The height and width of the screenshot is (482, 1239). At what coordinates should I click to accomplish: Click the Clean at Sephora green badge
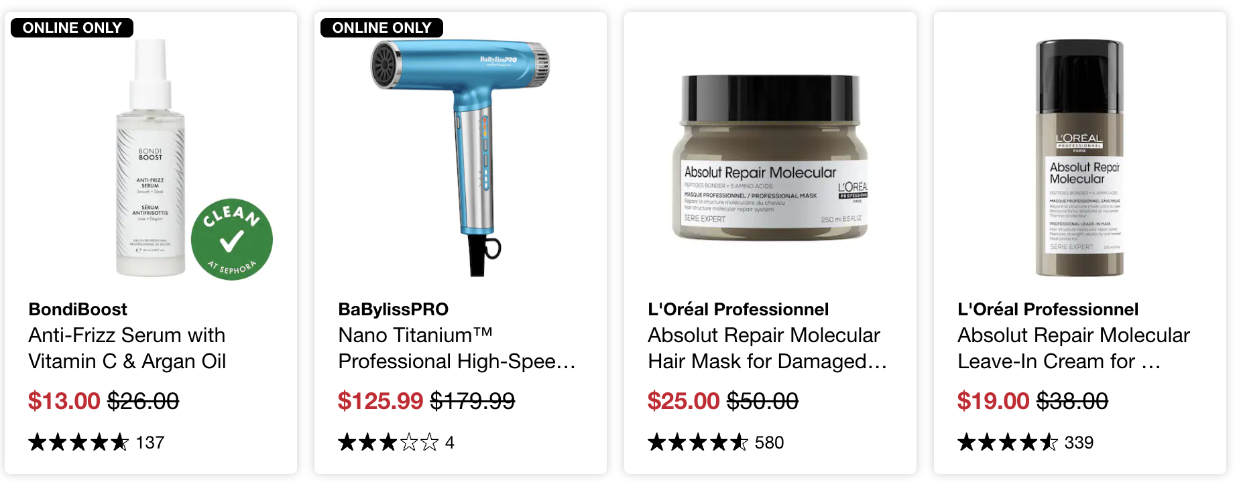232,239
